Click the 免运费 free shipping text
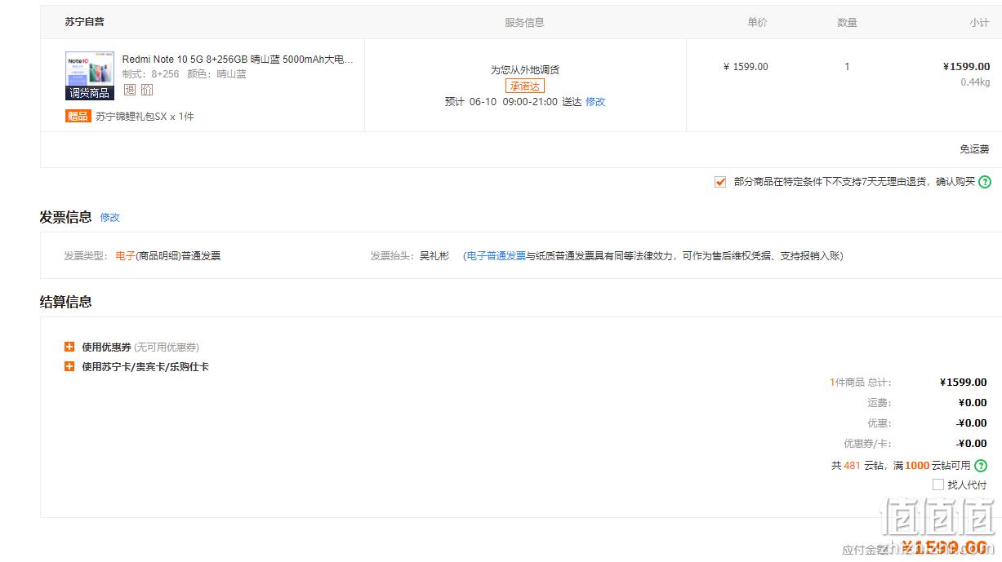 974,149
